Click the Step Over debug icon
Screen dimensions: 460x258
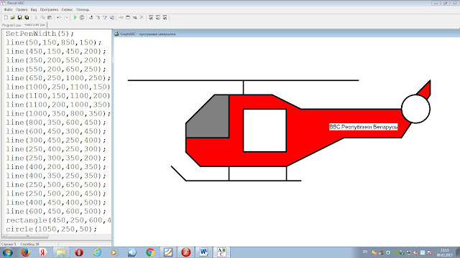(98, 17)
